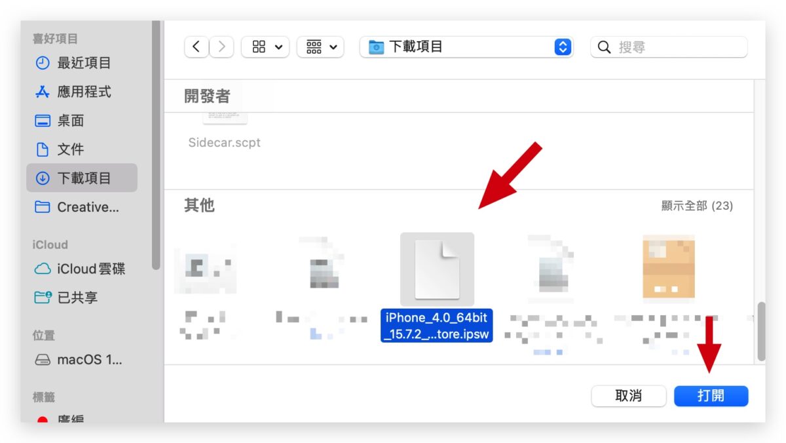Open 應用程式 in the sidebar

84,92
